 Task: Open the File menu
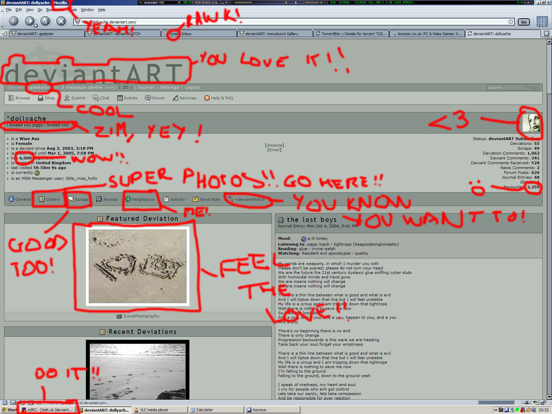coord(9,10)
